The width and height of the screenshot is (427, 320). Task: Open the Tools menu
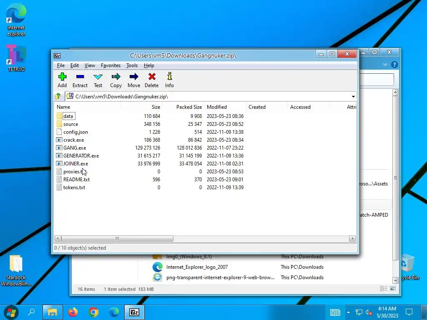132,65
